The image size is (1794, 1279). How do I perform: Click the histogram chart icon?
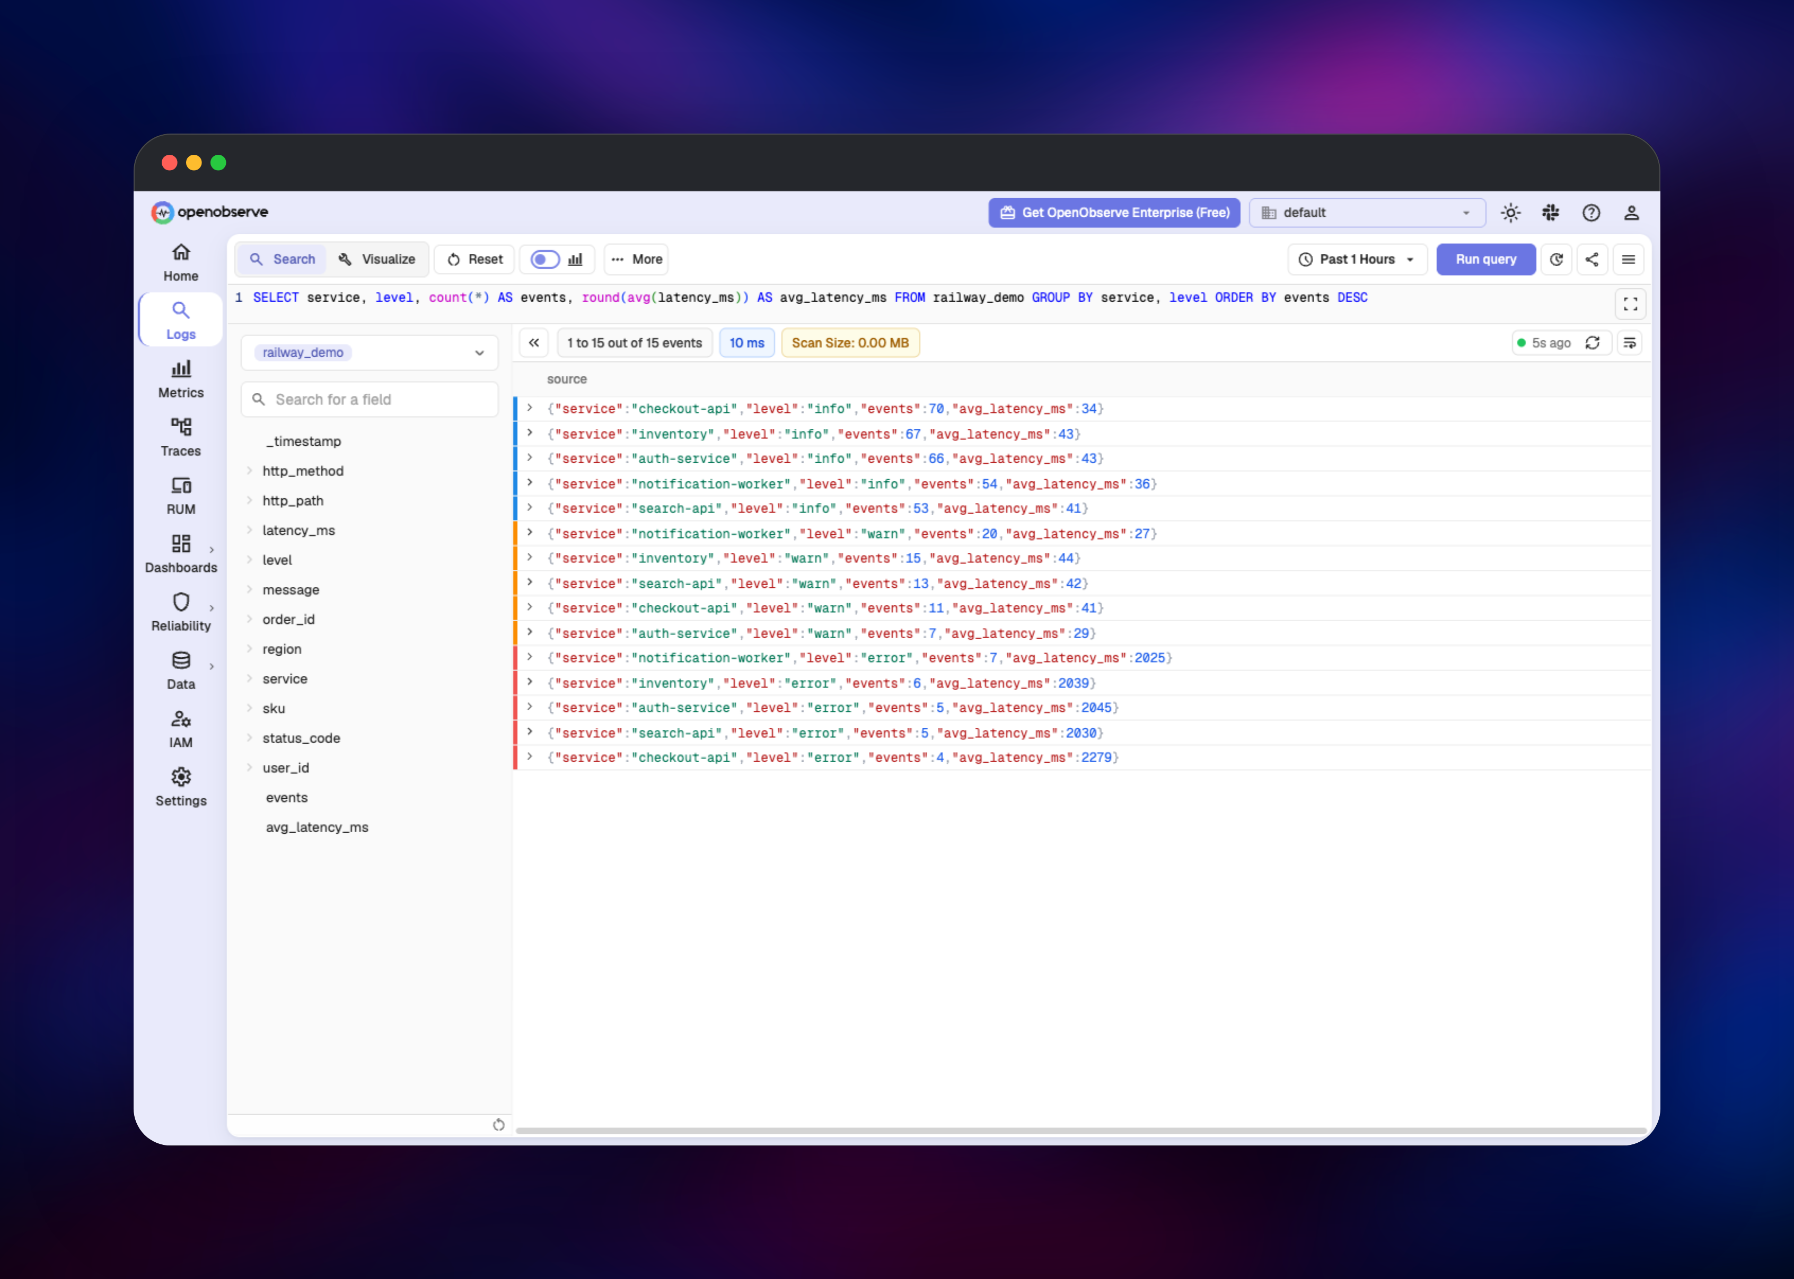(x=575, y=259)
